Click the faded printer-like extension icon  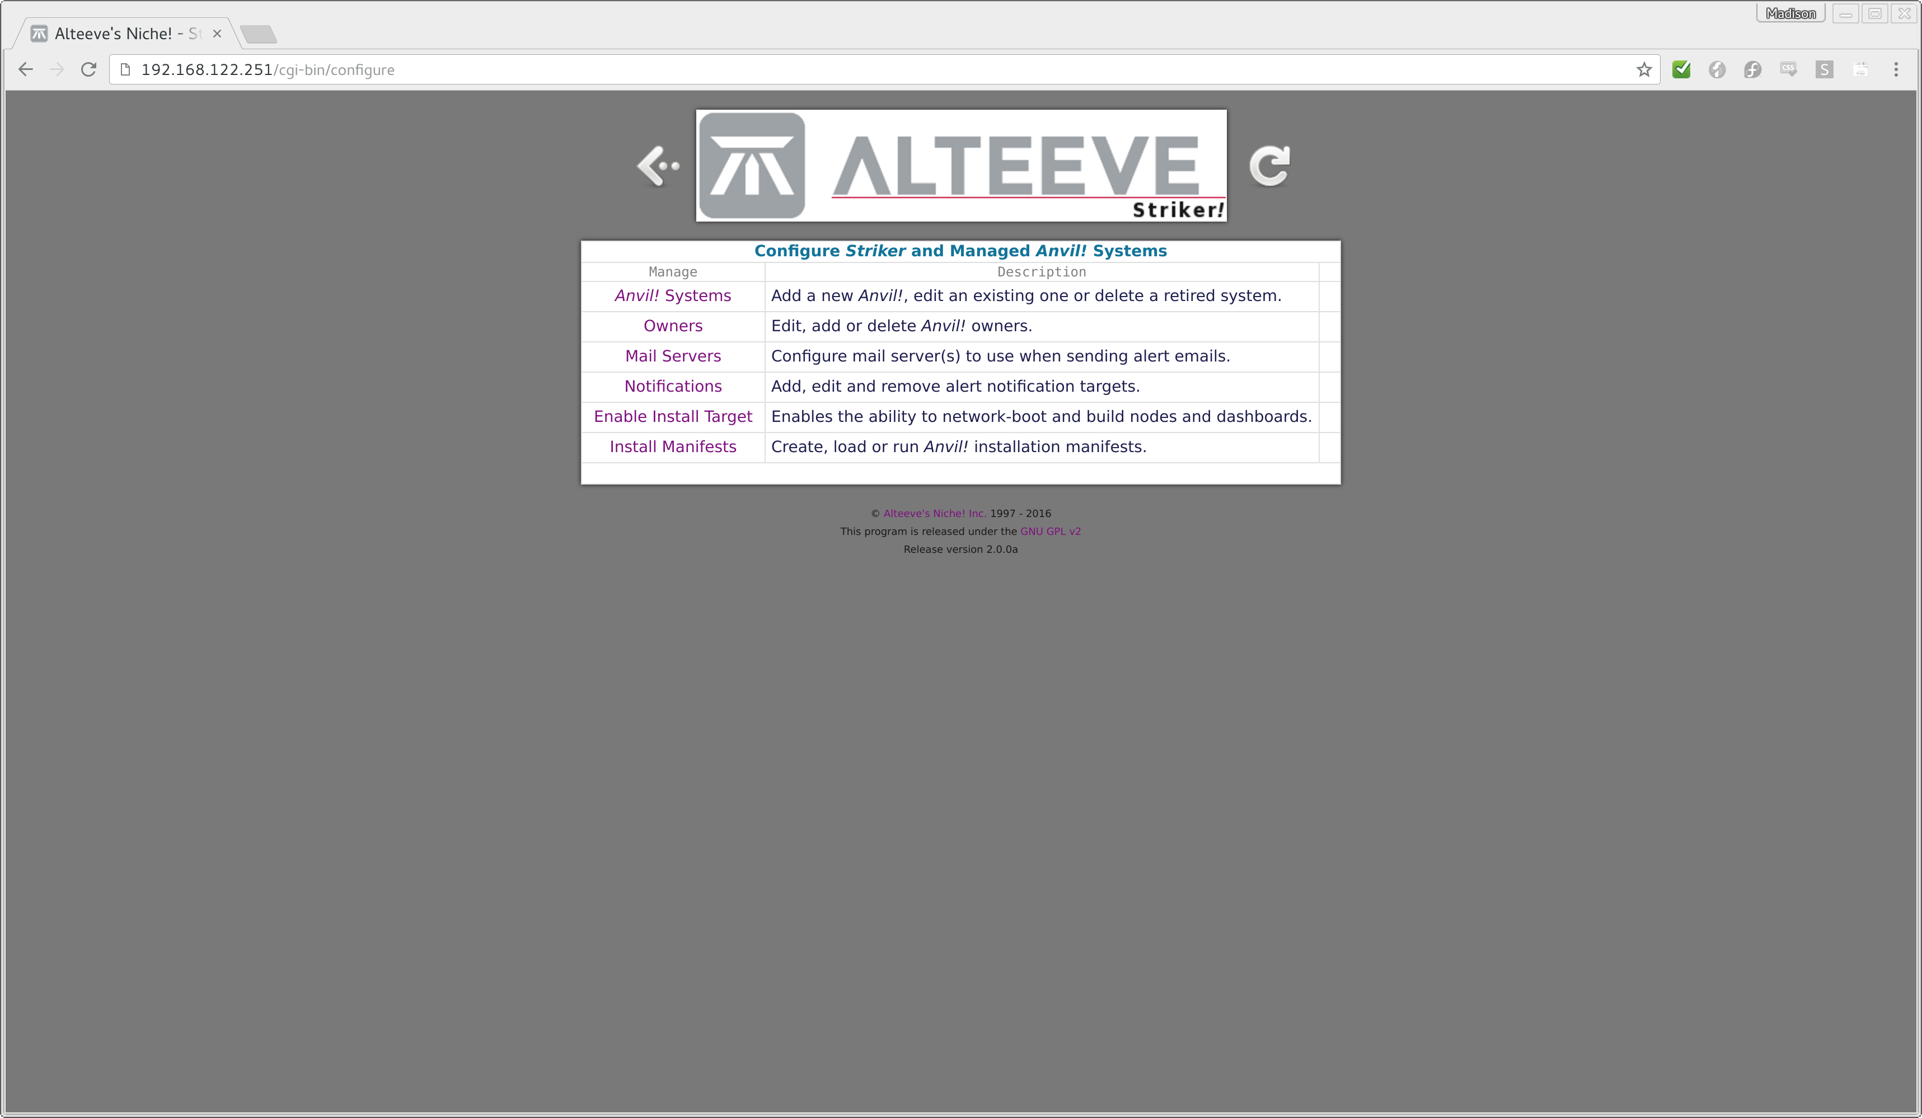click(1860, 69)
